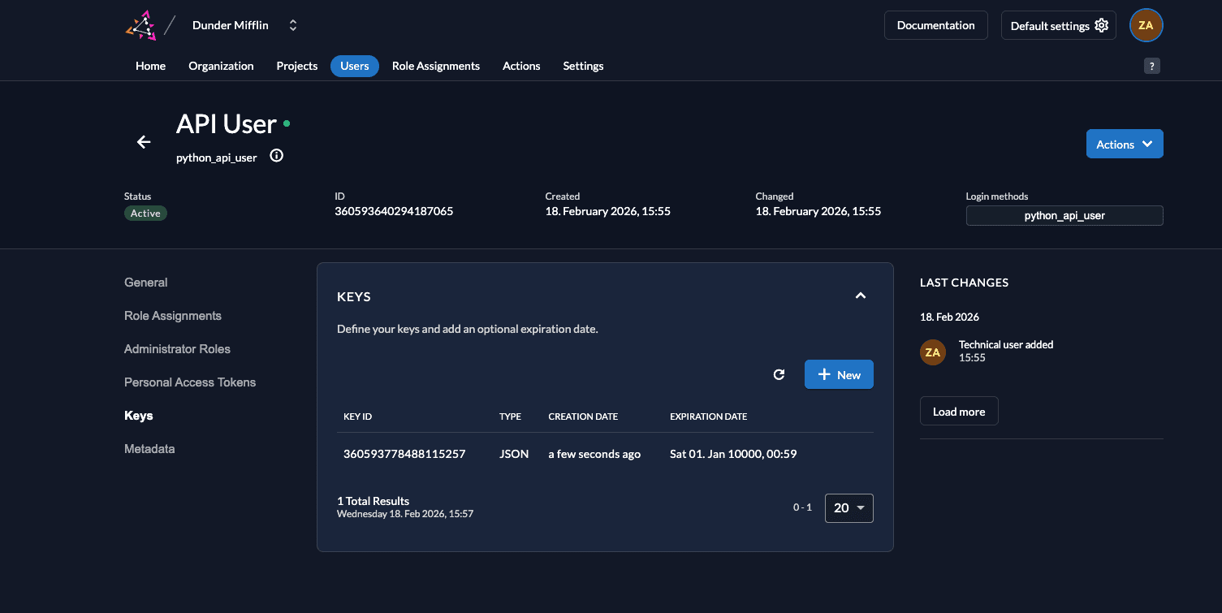Switch to the Role Assignments top tab
Viewport: 1222px width, 613px height.
435,66
